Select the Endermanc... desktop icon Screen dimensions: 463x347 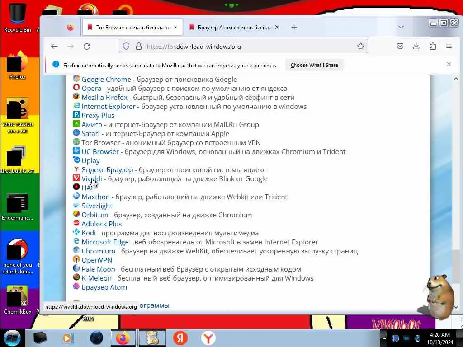18,207
